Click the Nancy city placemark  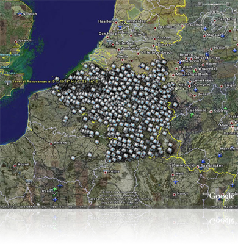tap(175, 195)
